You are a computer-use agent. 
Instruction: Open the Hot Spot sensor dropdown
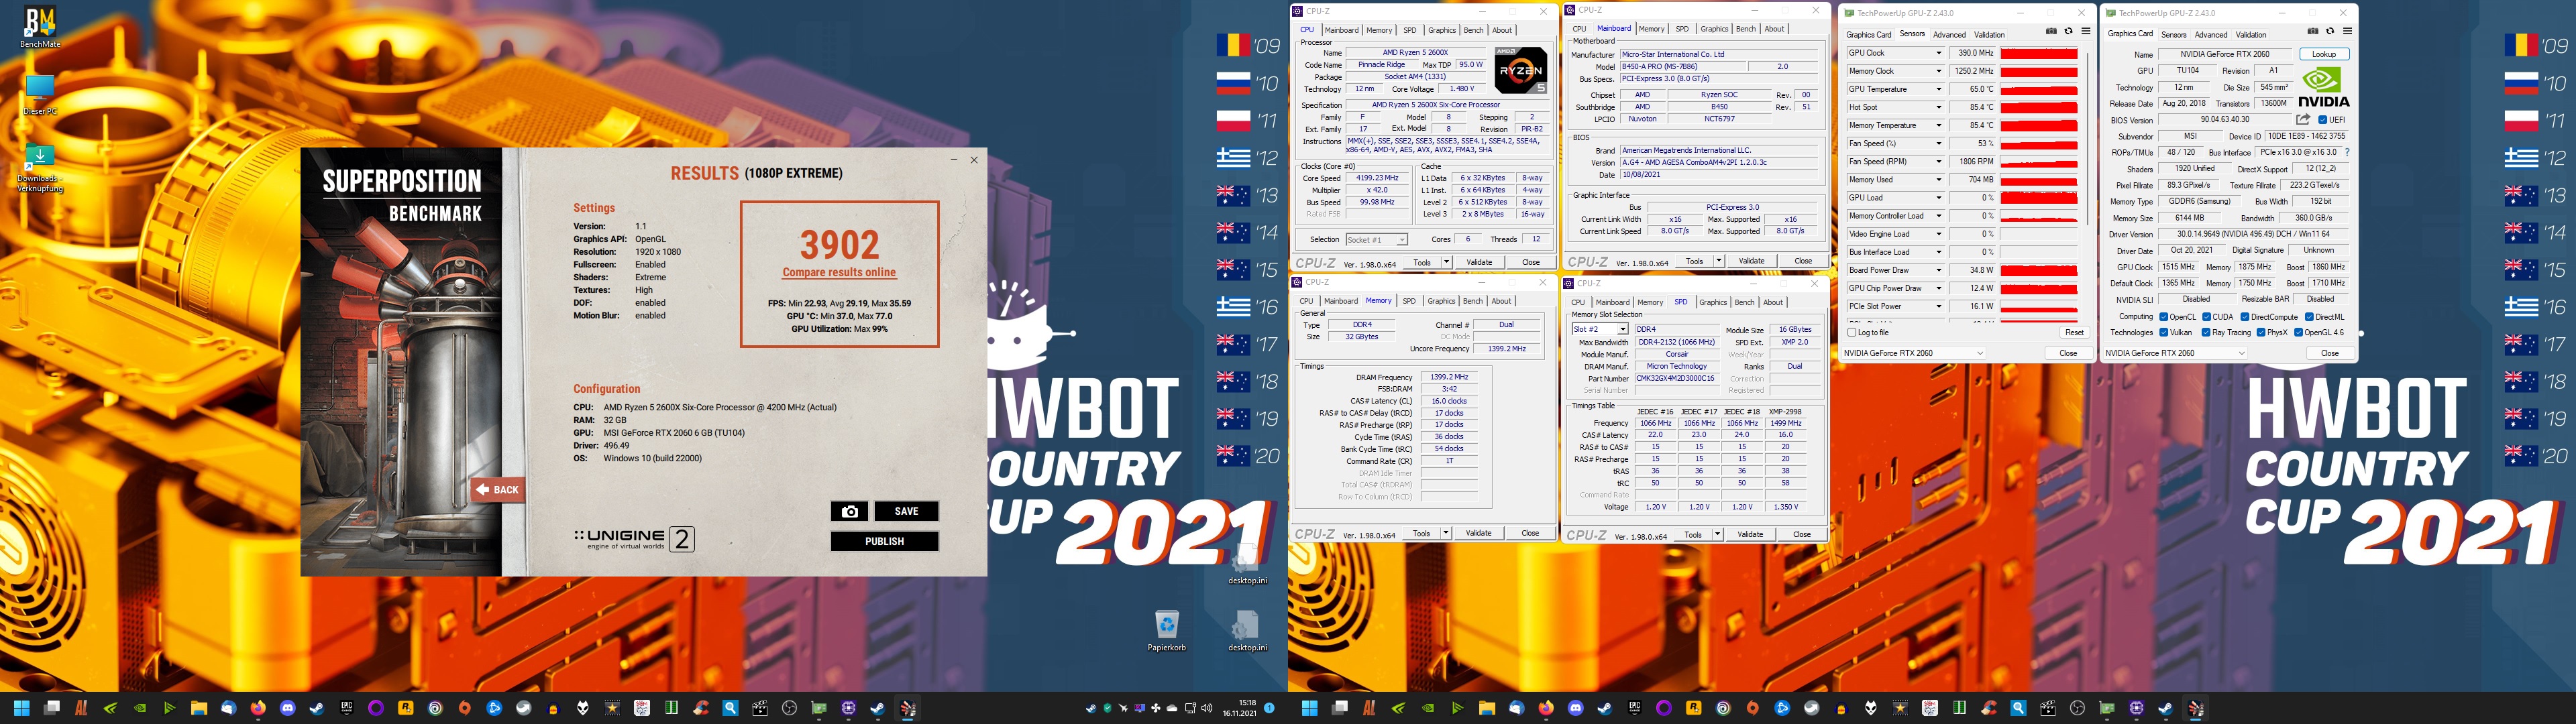coord(1939,107)
